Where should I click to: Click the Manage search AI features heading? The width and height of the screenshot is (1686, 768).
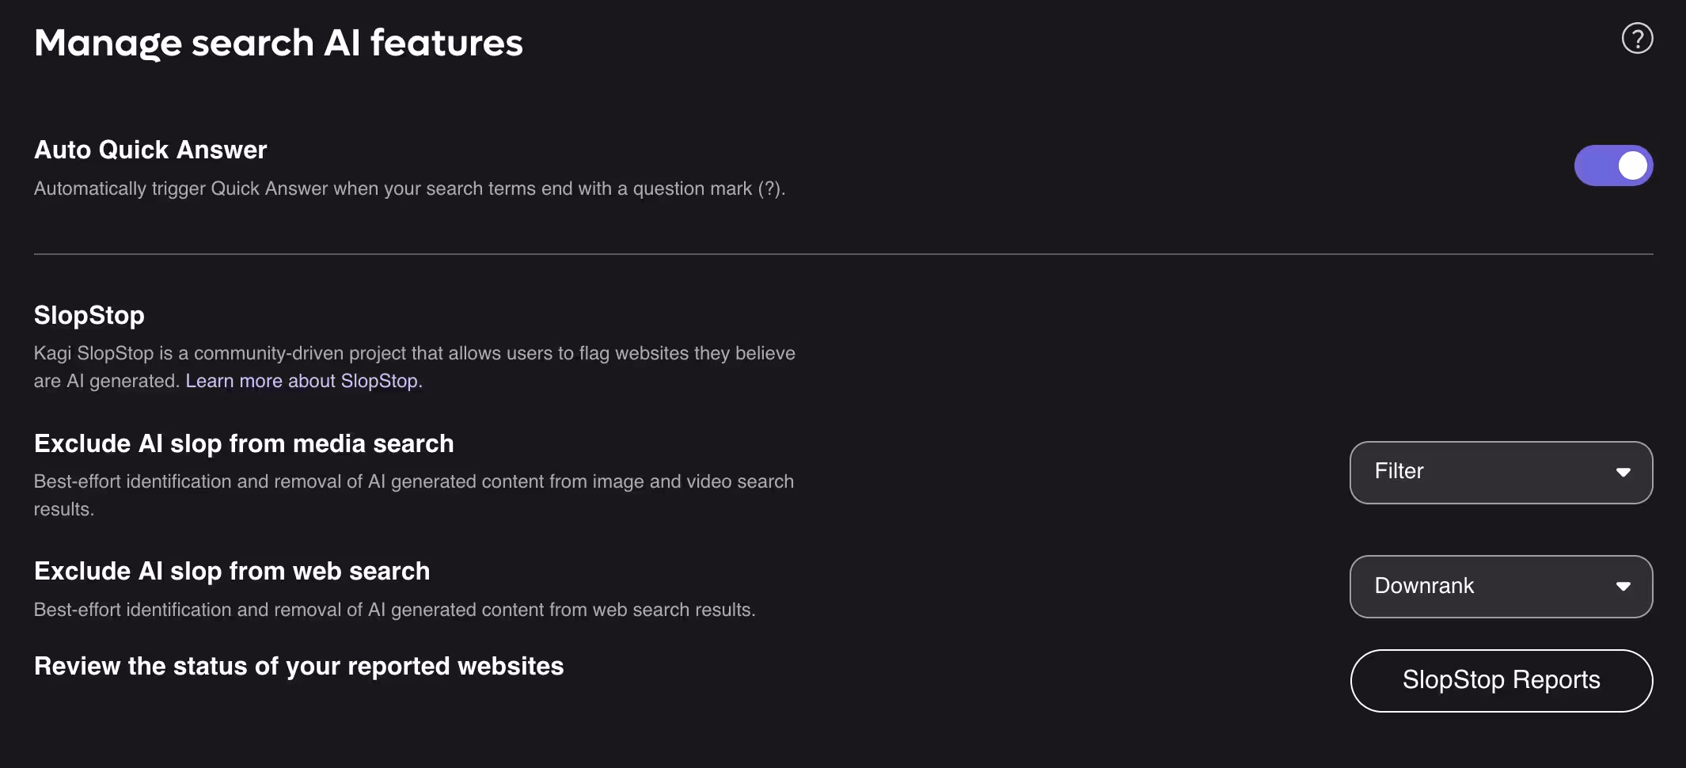pyautogui.click(x=278, y=43)
